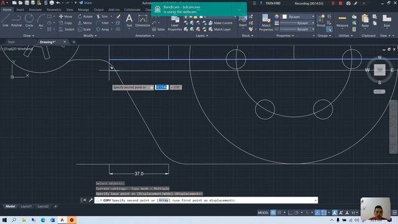Toggle annotation visibility in status bar
Image resolution: width=398 pixels, height=224 pixels.
click(335, 213)
